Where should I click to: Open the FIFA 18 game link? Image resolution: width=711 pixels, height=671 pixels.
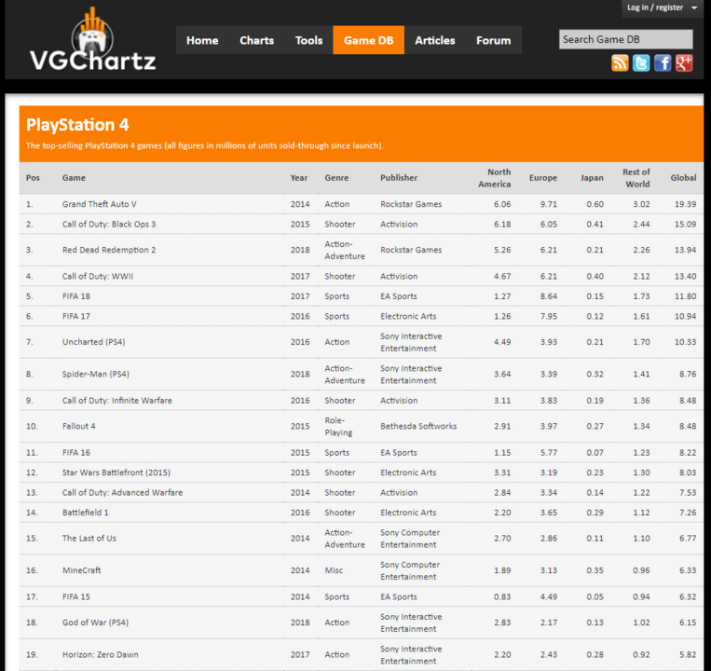click(76, 296)
